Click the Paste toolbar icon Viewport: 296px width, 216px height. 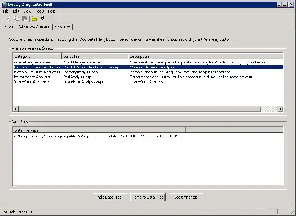25,19
